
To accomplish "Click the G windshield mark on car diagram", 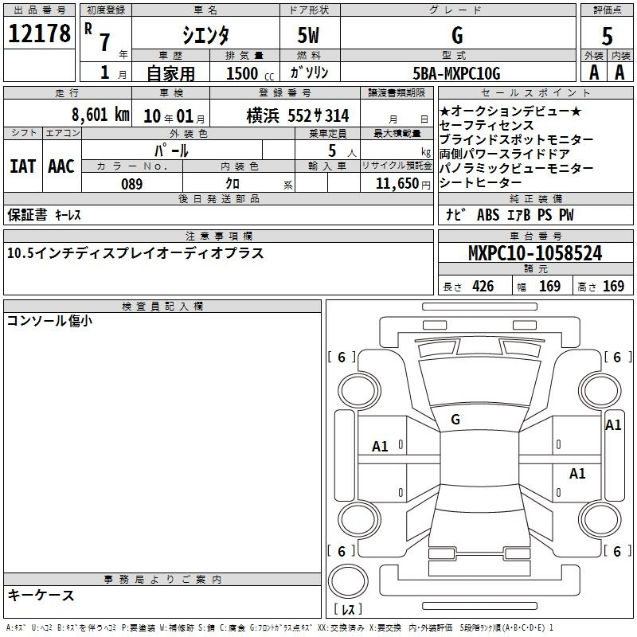I will pyautogui.click(x=455, y=419).
